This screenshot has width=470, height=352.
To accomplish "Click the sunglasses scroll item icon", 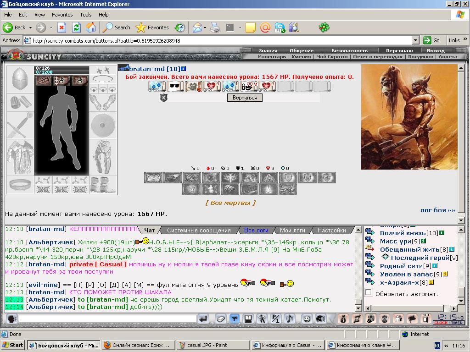I will point(176,86).
